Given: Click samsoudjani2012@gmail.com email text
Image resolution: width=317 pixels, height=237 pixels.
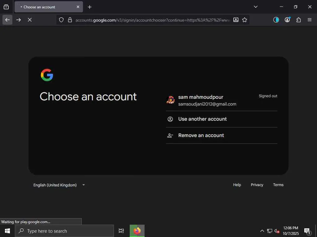Looking at the screenshot, I should [207, 104].
